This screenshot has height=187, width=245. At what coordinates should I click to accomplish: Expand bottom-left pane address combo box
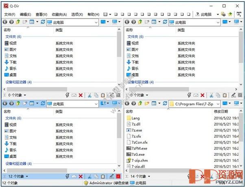point(96,104)
